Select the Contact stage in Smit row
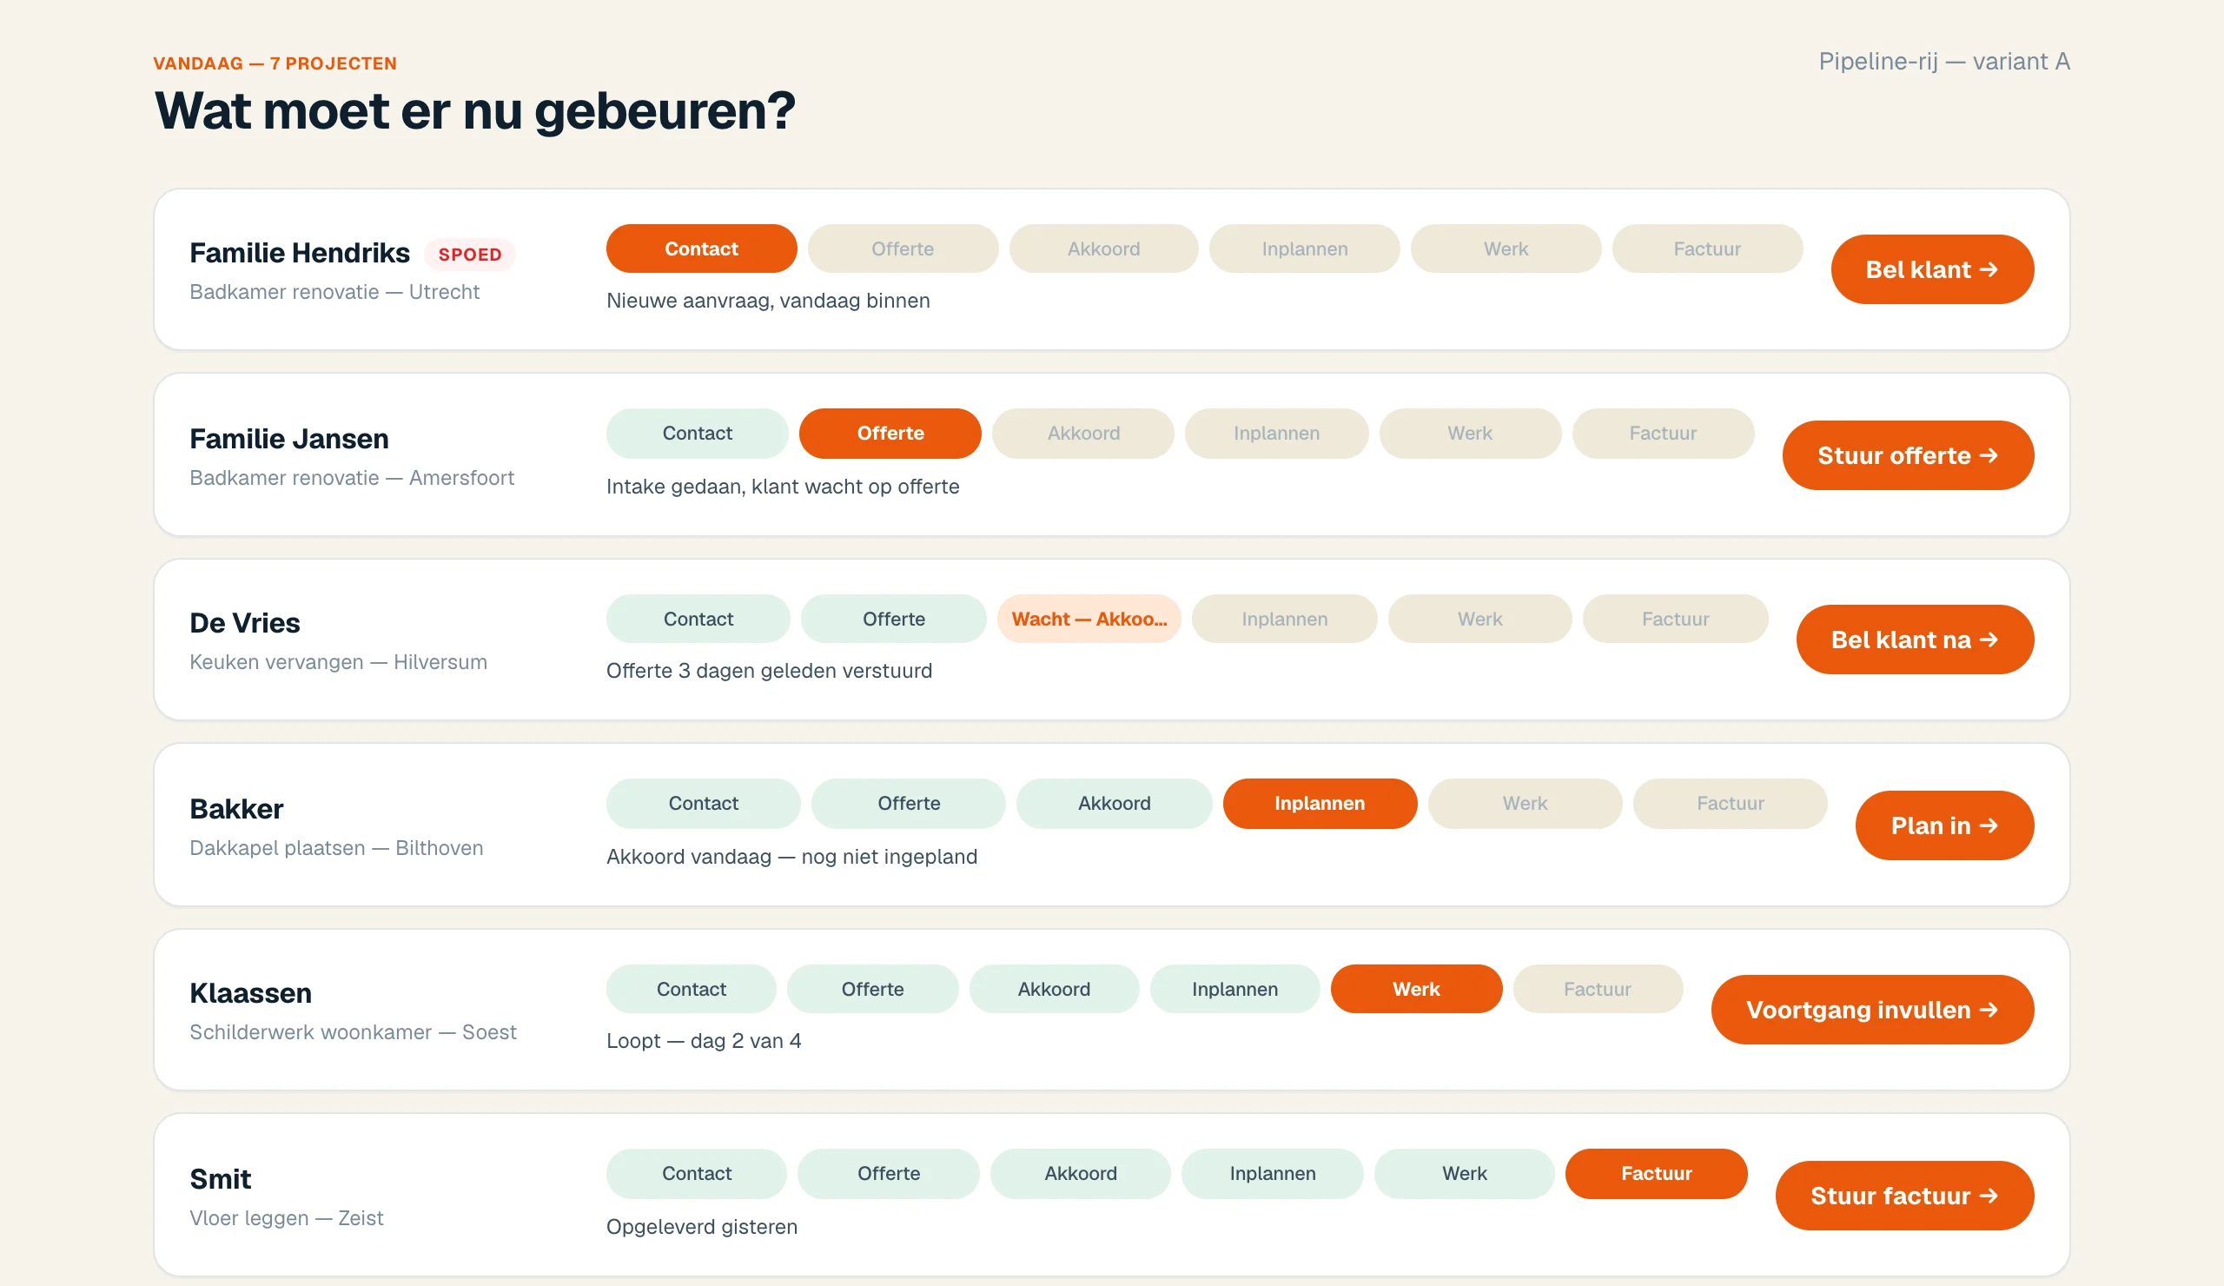This screenshot has width=2224, height=1286. point(697,1173)
